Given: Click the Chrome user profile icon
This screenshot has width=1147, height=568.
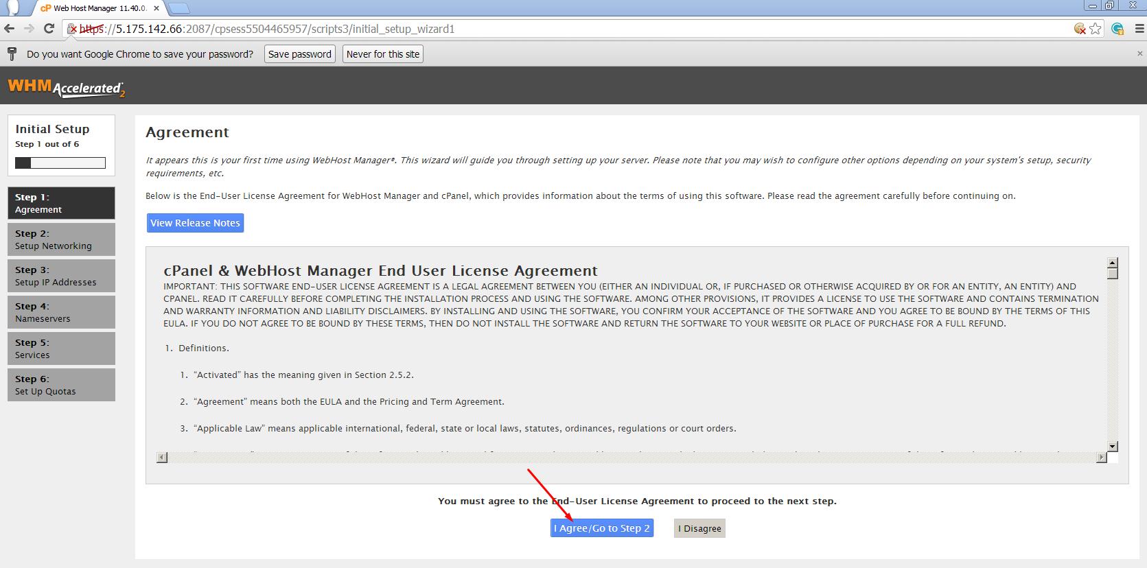Looking at the screenshot, I should (x=13, y=8).
